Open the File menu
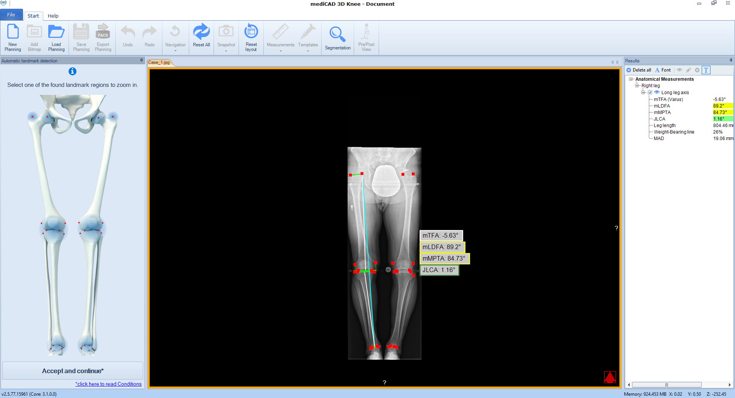This screenshot has height=398, width=735. click(x=11, y=15)
